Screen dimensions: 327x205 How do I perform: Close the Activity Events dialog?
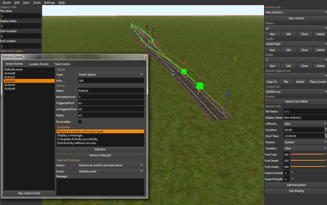[145, 57]
